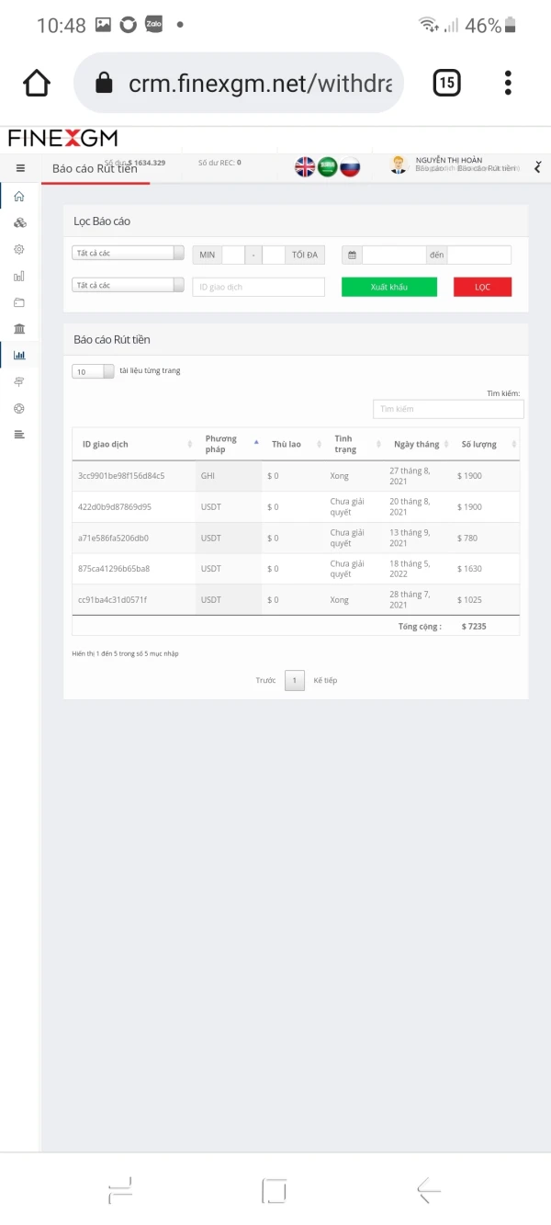Click the 'Kế tiếp' pagination link
The height and width of the screenshot is (1225, 551).
point(325,681)
